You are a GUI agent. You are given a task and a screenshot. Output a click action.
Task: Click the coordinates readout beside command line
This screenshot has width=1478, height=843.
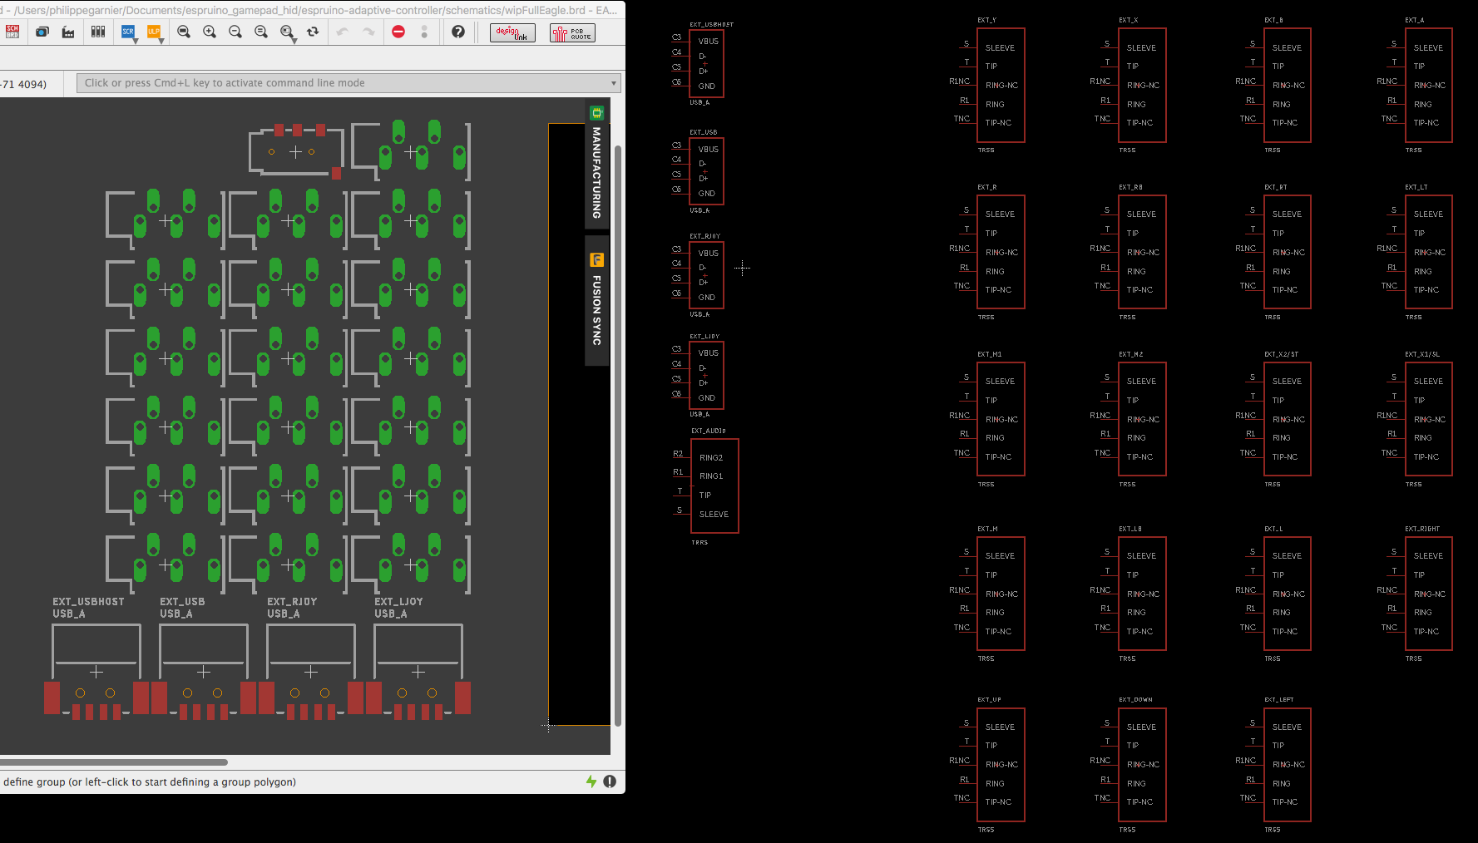tap(23, 84)
